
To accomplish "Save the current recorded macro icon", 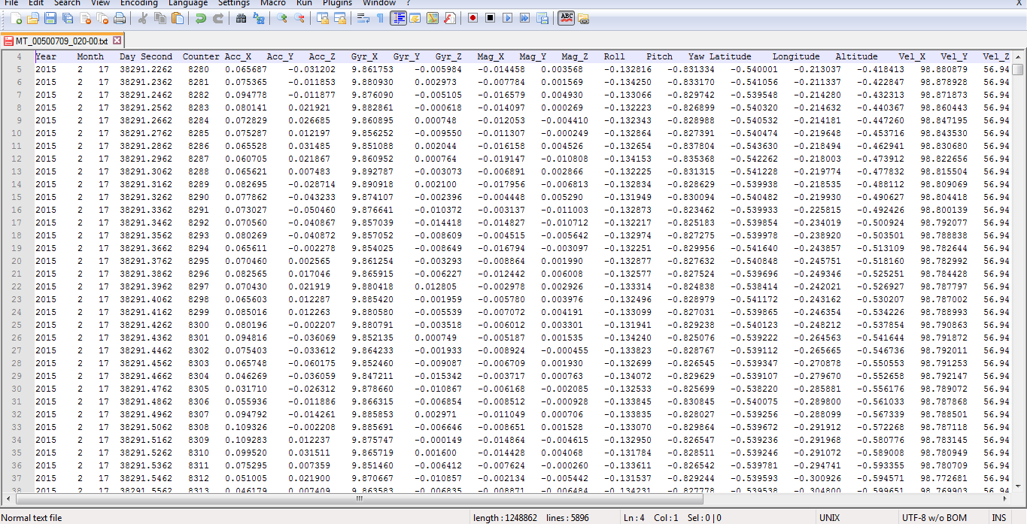I will [542, 18].
